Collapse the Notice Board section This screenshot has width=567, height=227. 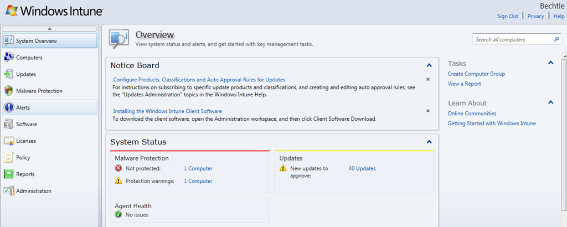click(x=429, y=65)
